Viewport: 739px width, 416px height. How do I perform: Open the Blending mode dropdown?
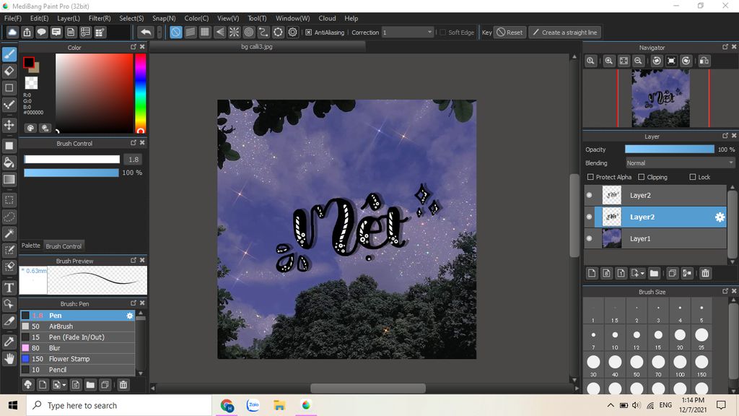680,163
